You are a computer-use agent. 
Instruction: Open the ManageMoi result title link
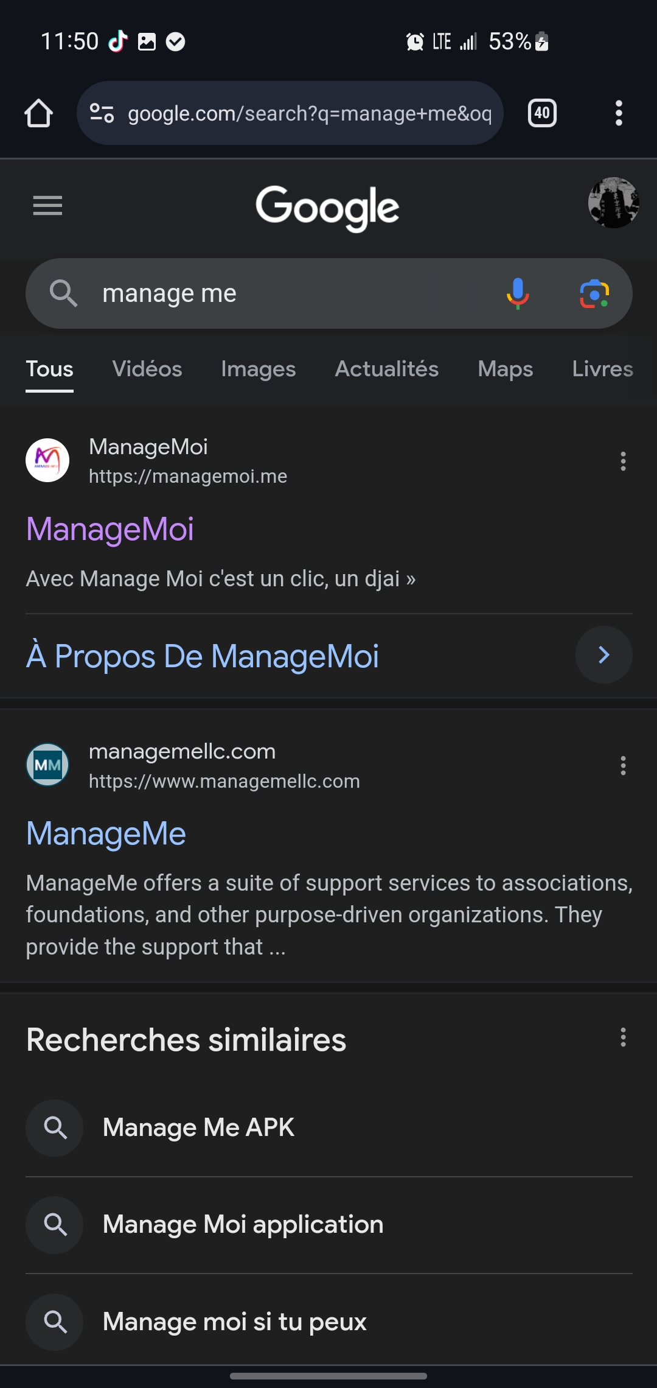pyautogui.click(x=110, y=529)
